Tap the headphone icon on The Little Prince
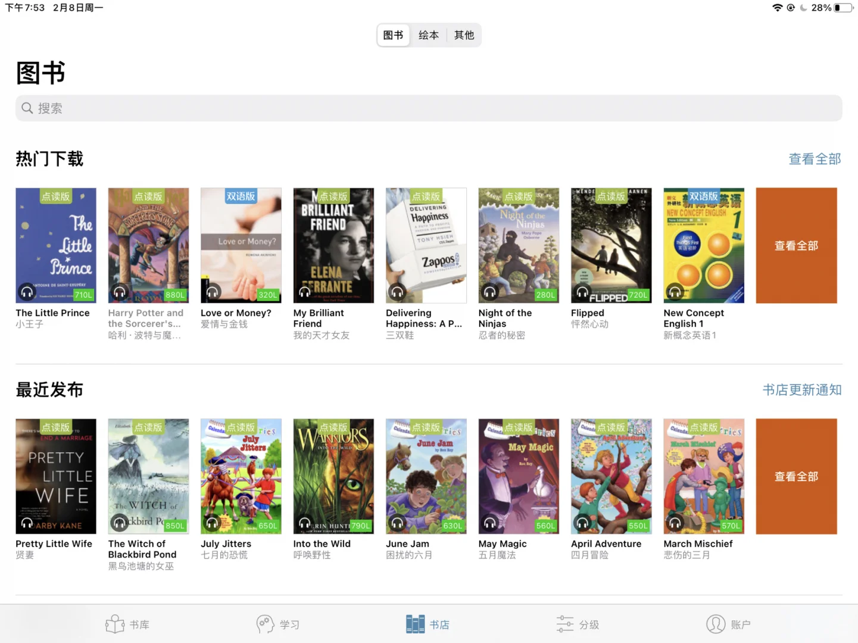 coord(27,292)
